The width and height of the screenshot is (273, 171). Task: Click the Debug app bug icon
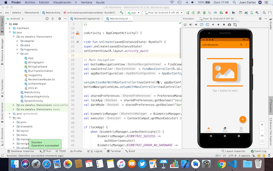(204, 13)
